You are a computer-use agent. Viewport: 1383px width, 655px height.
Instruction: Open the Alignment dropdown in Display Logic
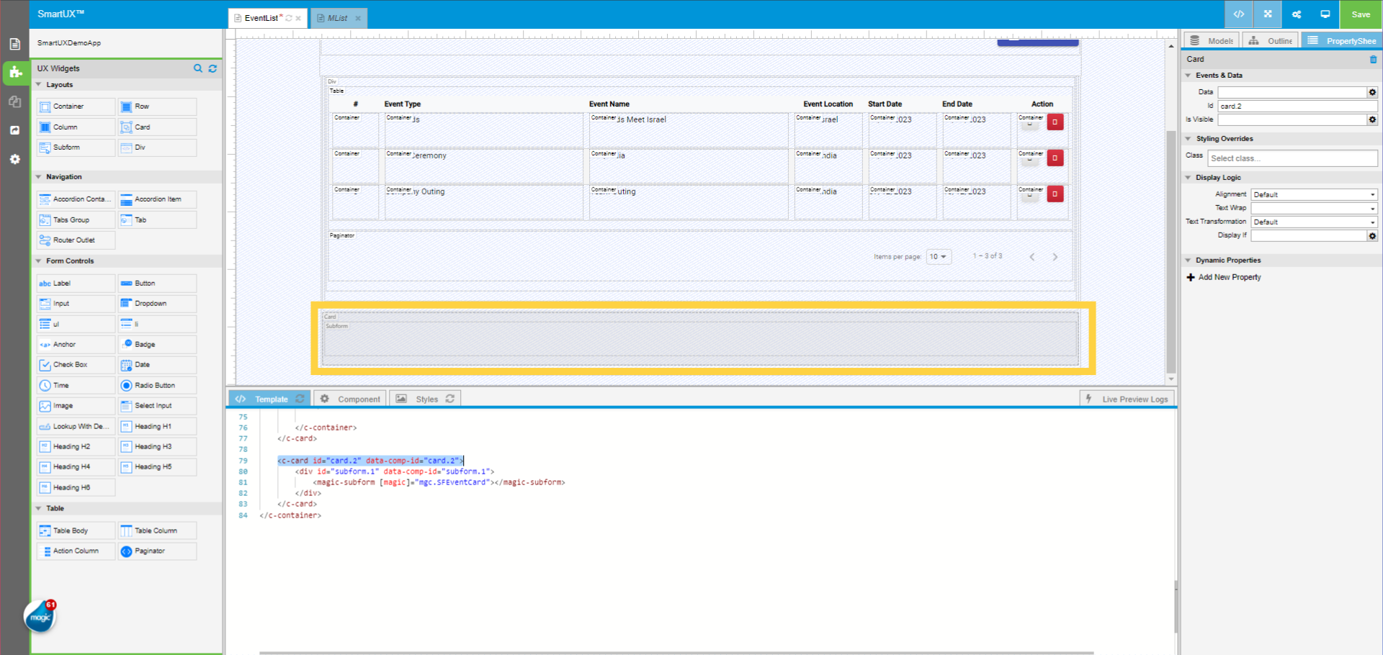tap(1313, 194)
